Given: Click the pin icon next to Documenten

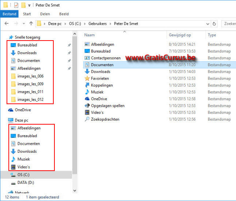Looking at the screenshot, I should [x=69, y=61].
